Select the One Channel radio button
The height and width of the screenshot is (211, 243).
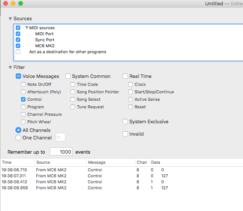pyautogui.click(x=18, y=138)
